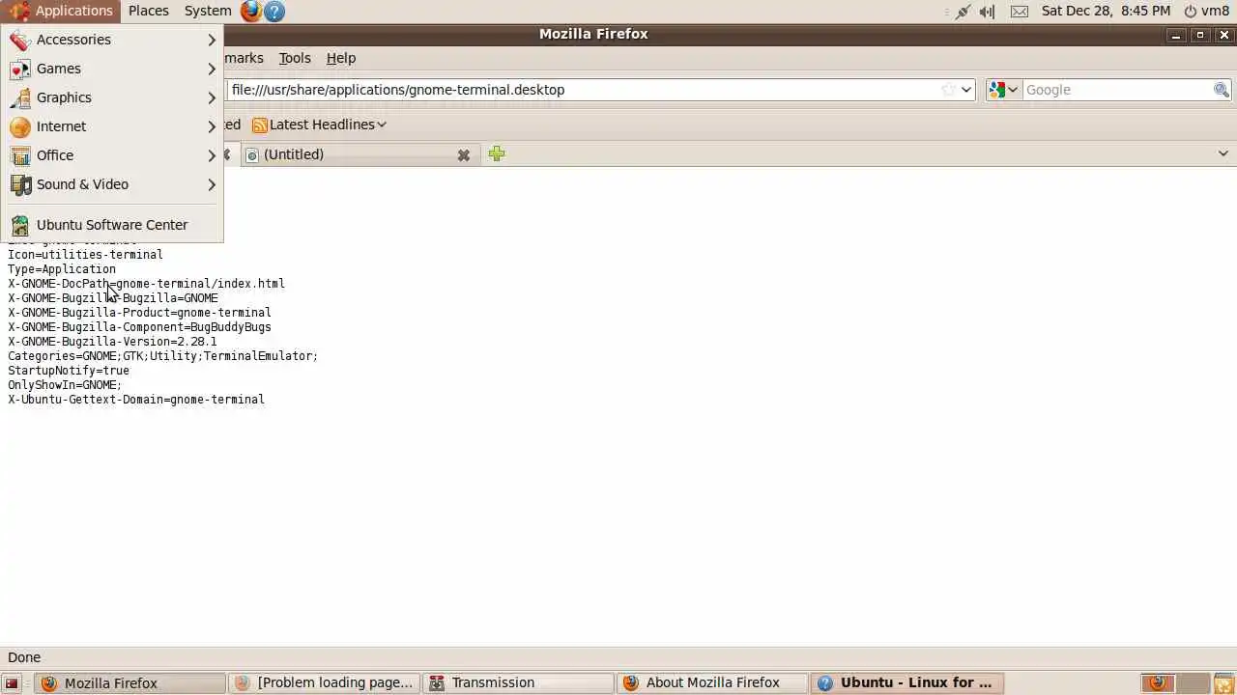Image resolution: width=1237 pixels, height=695 pixels.
Task: Click the second workspace switcher thumbnail
Action: click(1194, 683)
